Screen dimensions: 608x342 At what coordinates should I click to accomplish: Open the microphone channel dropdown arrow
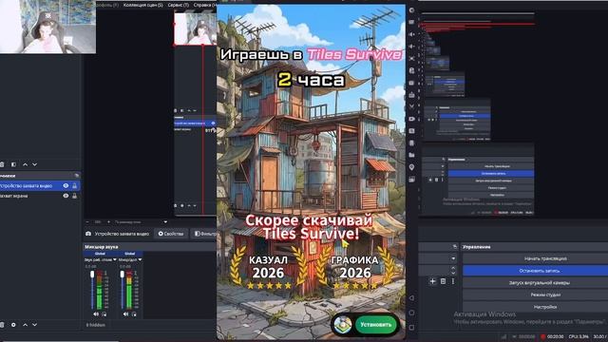140,259
